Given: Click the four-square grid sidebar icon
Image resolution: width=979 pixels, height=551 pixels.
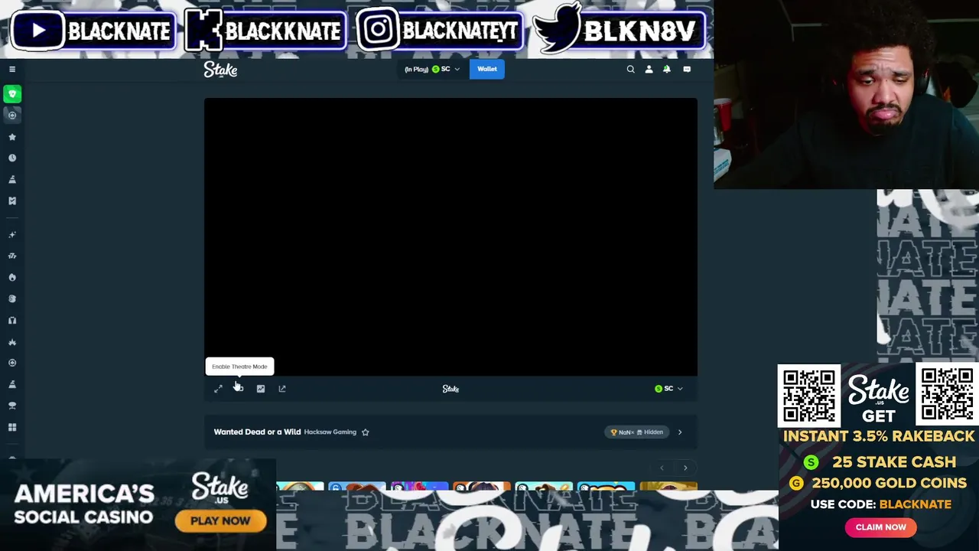Looking at the screenshot, I should (x=12, y=428).
